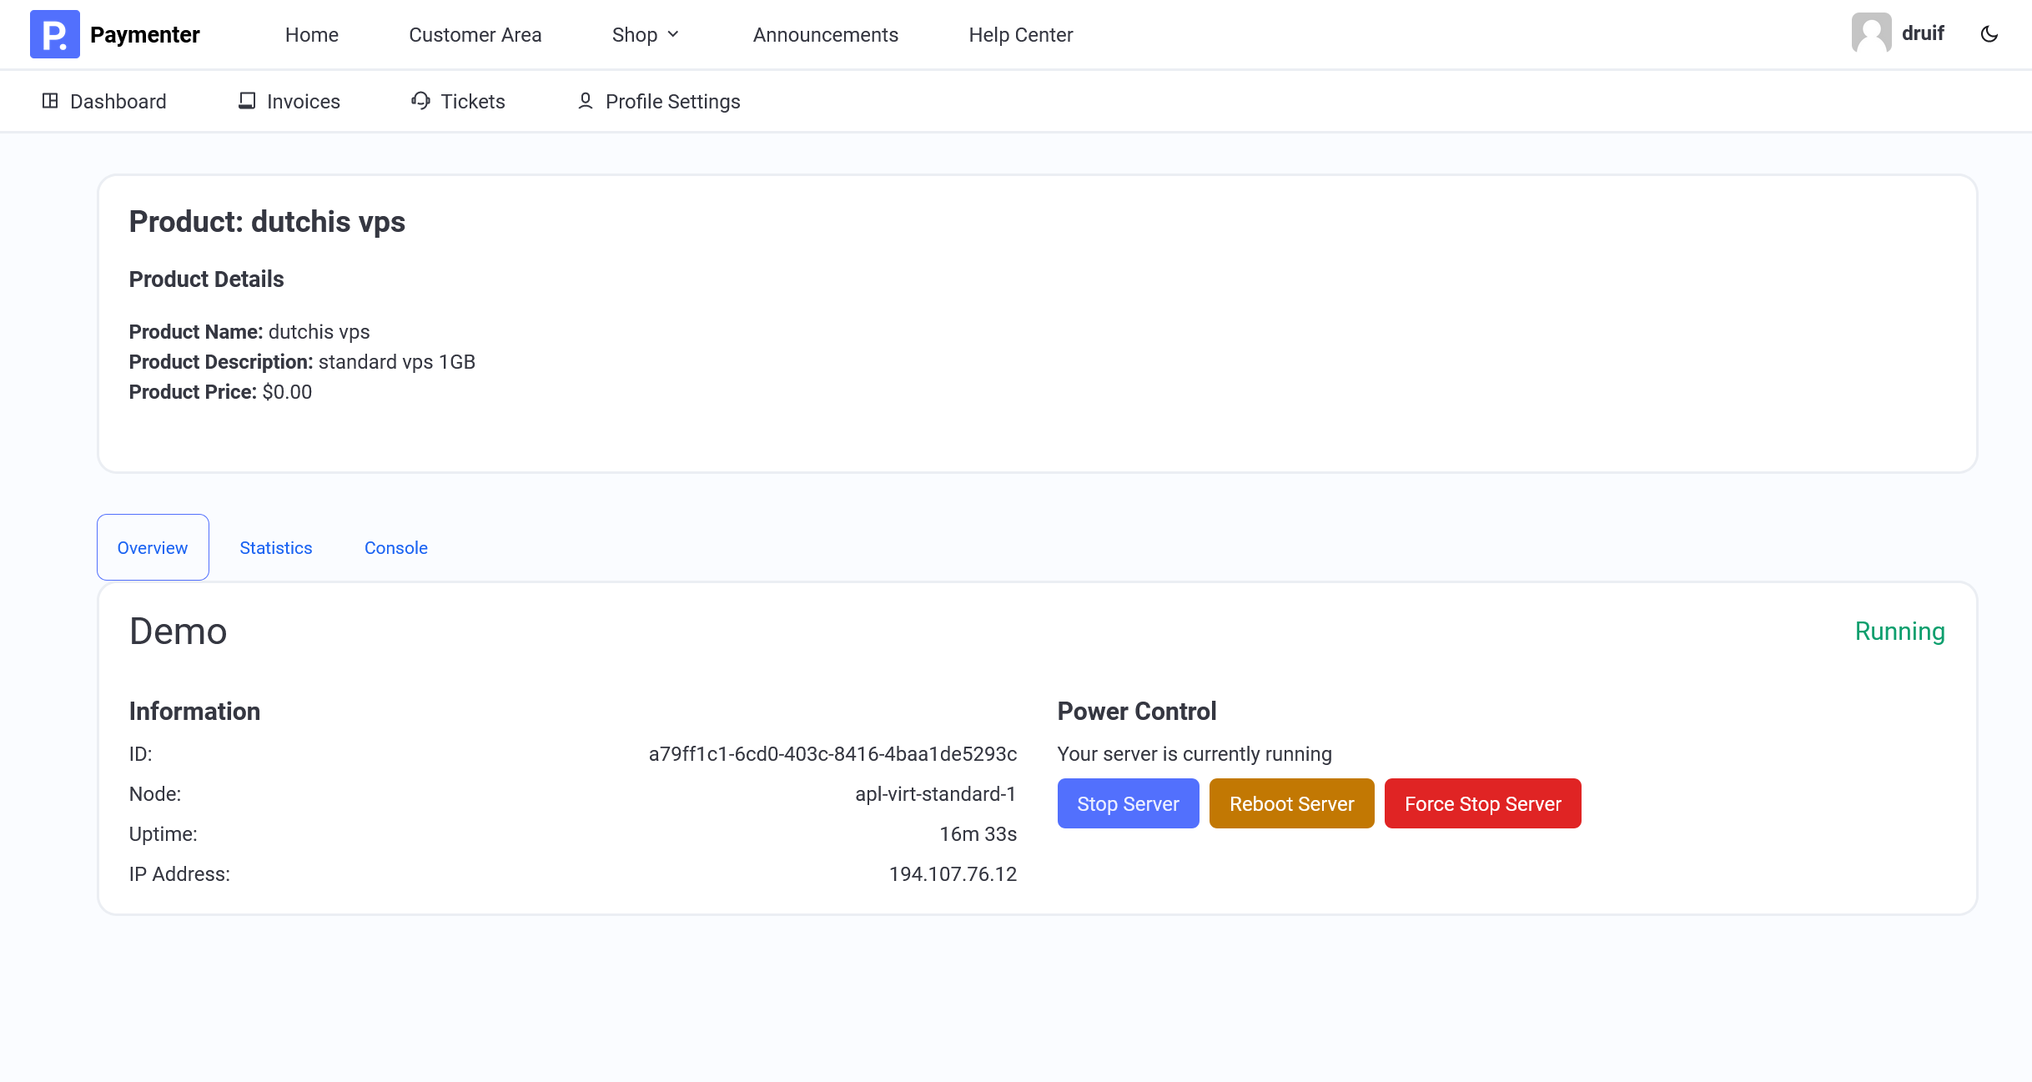2032x1082 pixels.
Task: Click the Dashboard grid icon
Action: pos(50,101)
